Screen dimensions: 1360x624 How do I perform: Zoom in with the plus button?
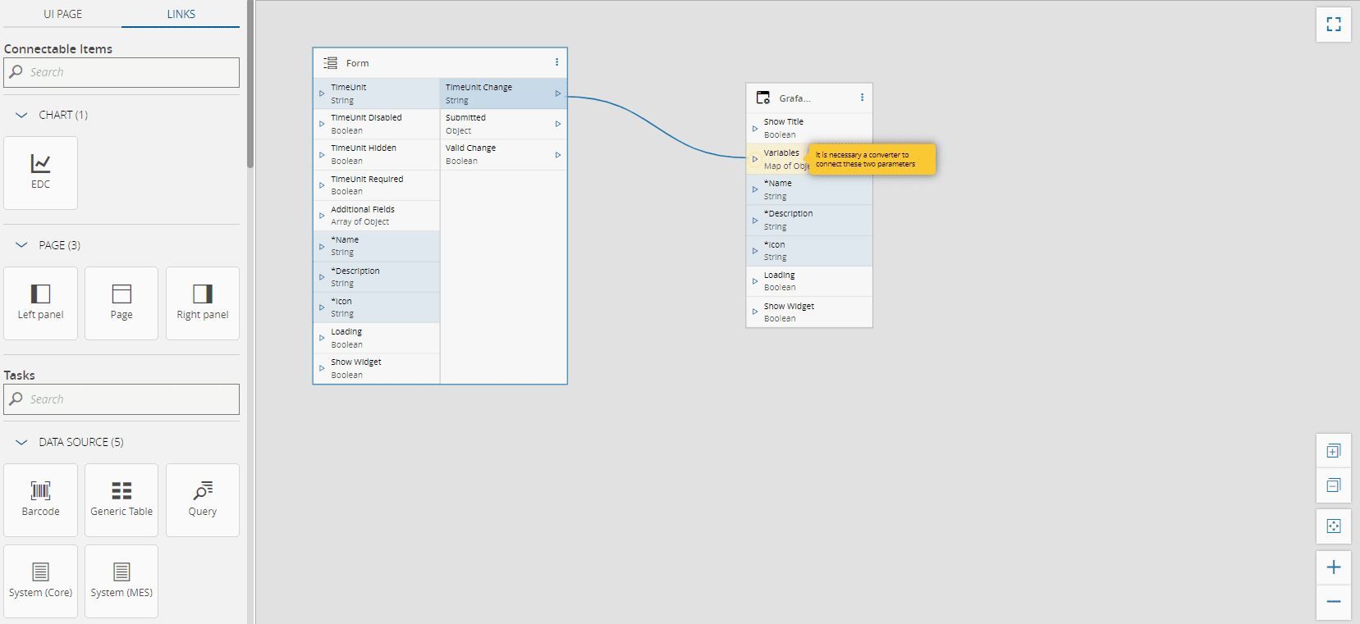point(1334,567)
